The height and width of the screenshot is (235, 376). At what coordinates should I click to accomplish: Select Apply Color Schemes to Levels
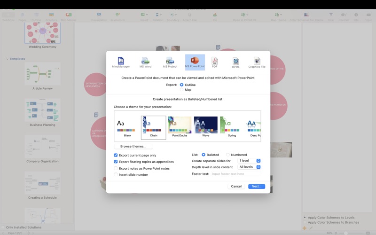[305, 218]
